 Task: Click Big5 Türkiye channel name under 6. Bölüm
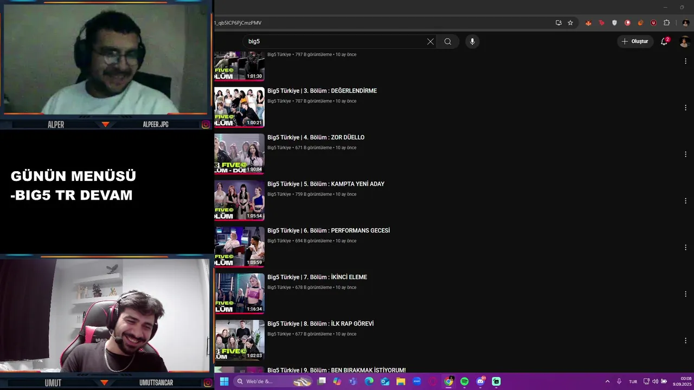(279, 241)
